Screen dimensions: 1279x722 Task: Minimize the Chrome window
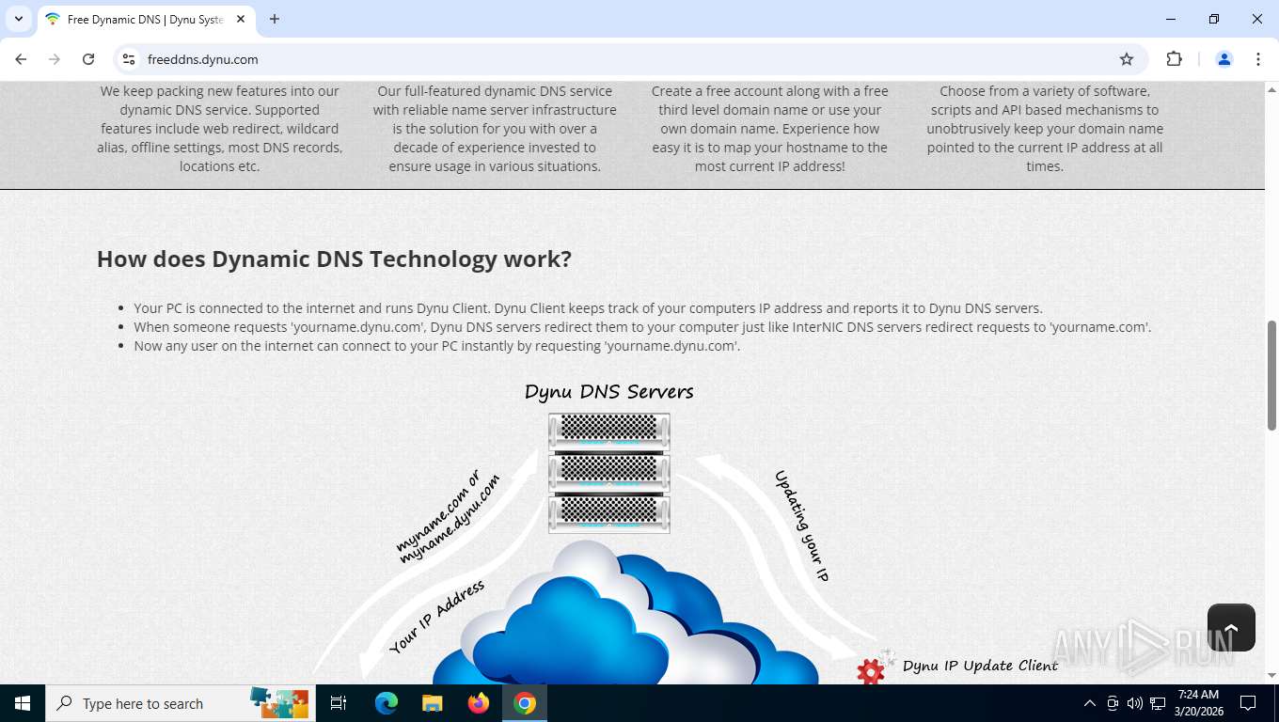[1171, 19]
